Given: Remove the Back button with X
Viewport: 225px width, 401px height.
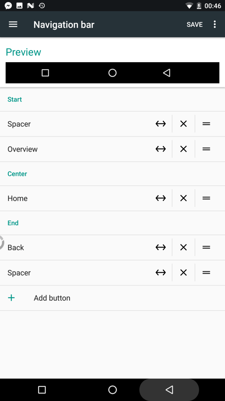Looking at the screenshot, I should coord(183,247).
